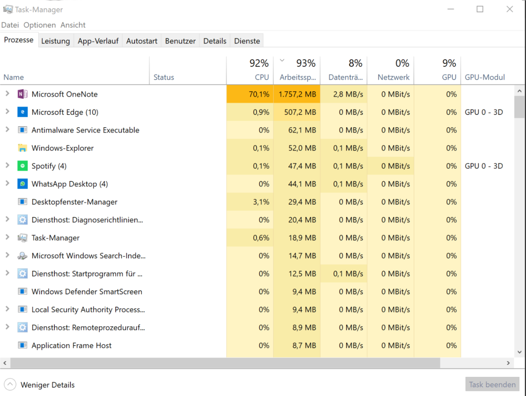Click the 1.757,2 MB memory cell
Screen dimensions: 526x396
tap(297, 94)
